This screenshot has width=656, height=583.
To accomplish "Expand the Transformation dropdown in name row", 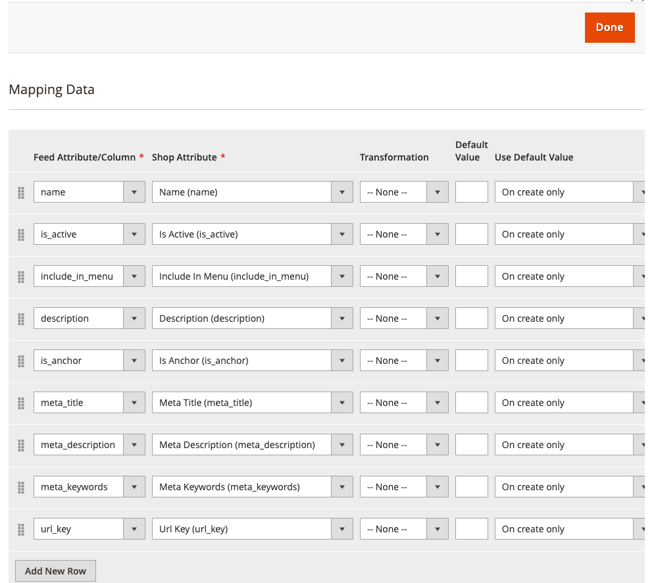I will pos(404,191).
